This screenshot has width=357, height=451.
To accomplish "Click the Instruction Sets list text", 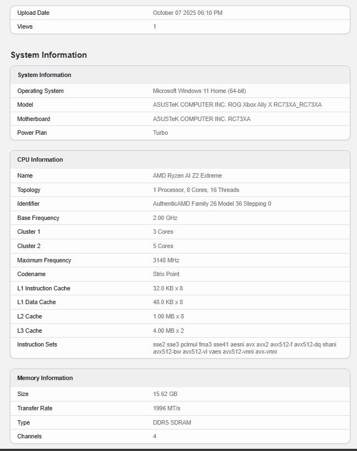I will coord(244,348).
